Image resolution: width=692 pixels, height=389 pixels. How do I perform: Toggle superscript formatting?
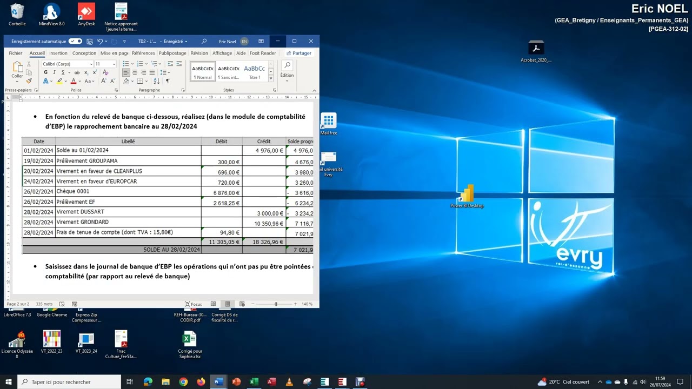point(95,72)
